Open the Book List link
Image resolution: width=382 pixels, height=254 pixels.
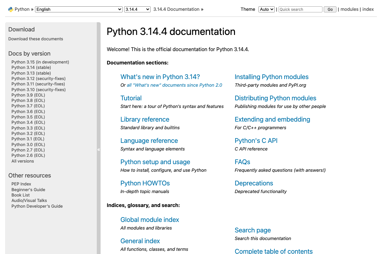pyautogui.click(x=21, y=195)
